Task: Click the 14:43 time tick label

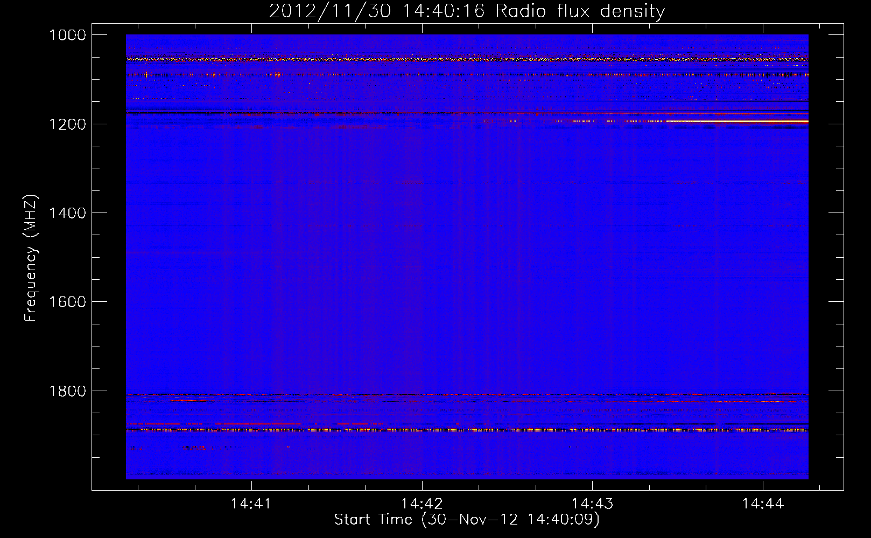Action: coord(592,504)
